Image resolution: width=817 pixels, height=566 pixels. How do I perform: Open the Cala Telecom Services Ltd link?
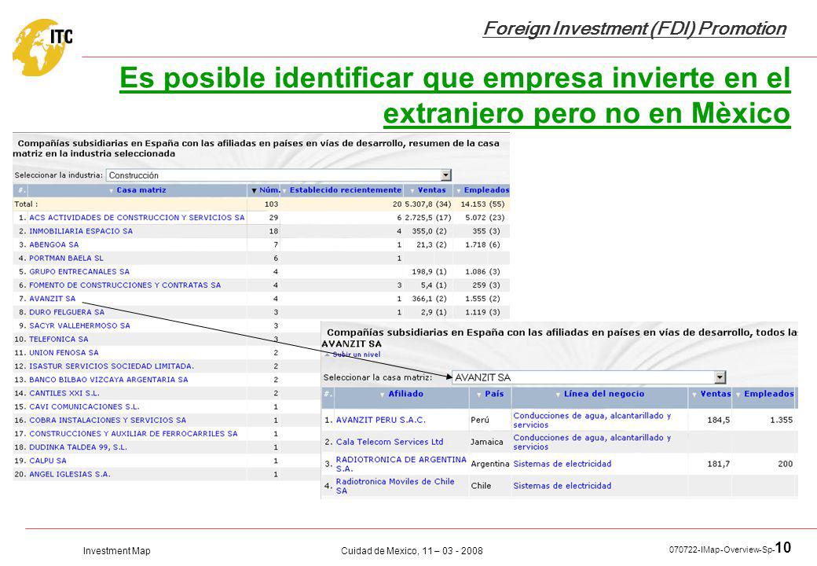(x=389, y=443)
